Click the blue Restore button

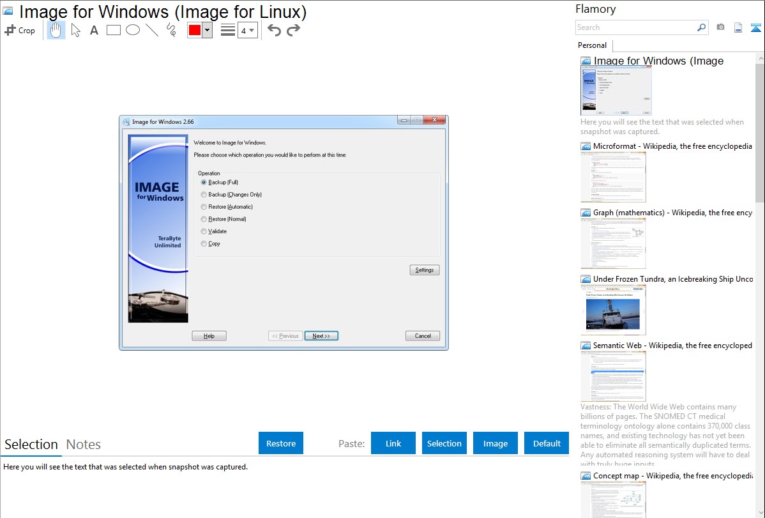tap(281, 443)
